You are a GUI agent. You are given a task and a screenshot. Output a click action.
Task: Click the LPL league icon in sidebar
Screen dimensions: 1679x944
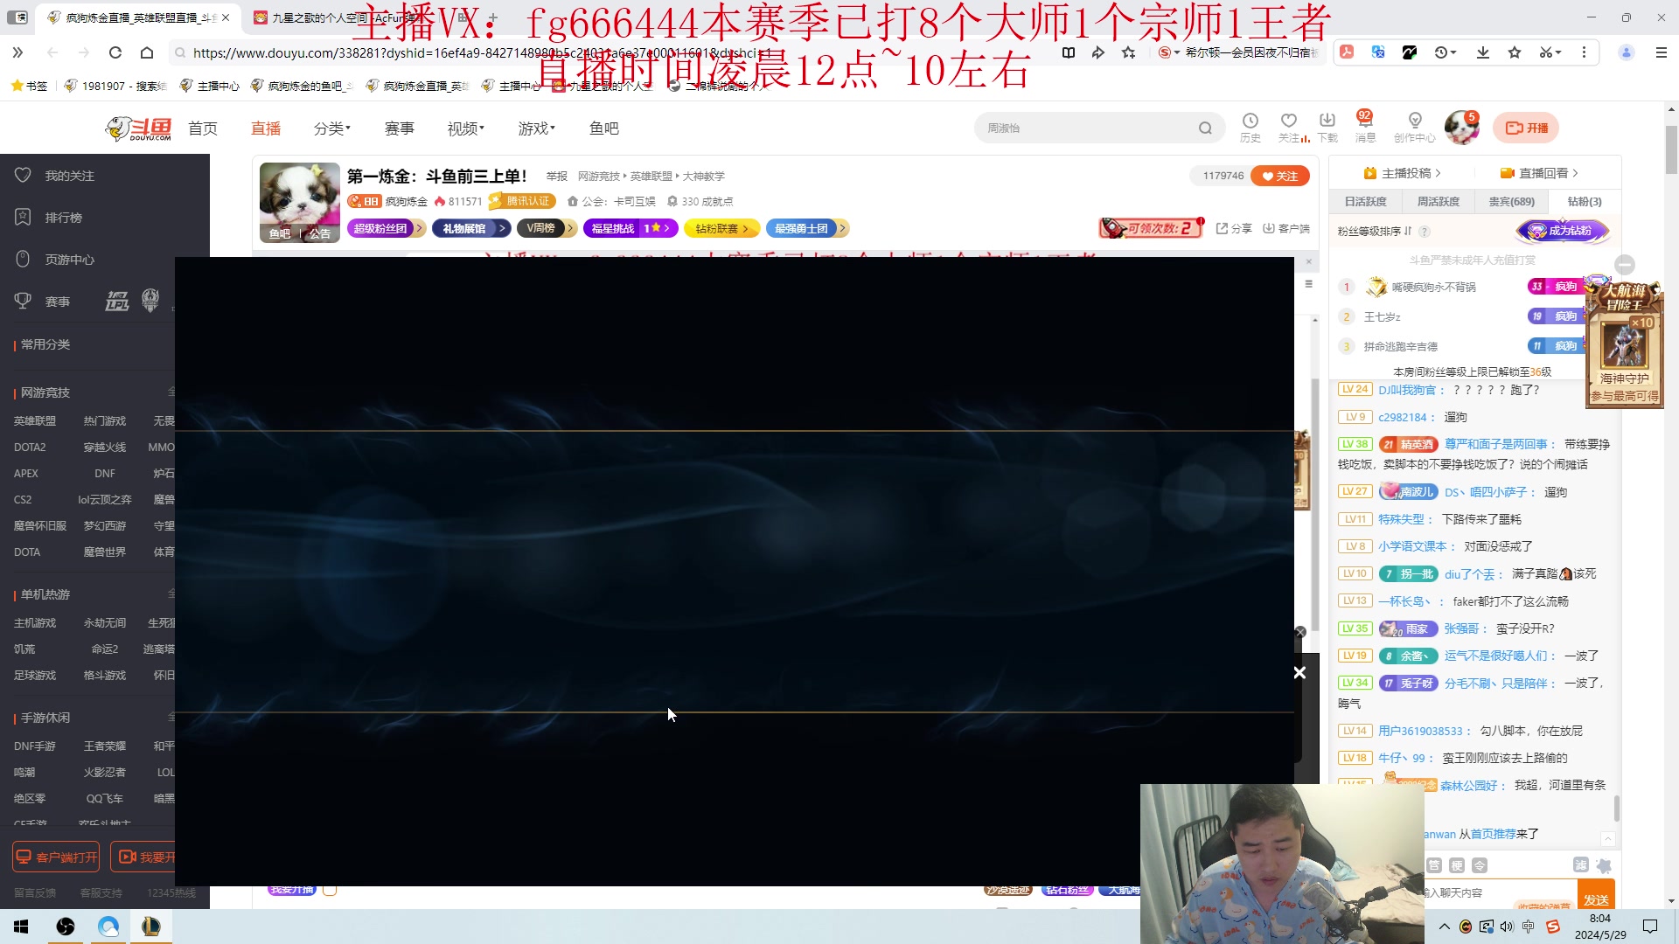(117, 302)
